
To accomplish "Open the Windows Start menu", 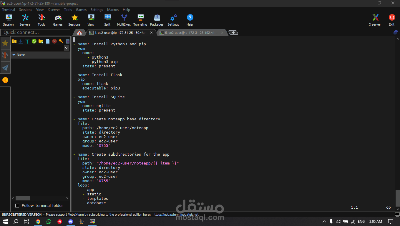I will point(5,222).
